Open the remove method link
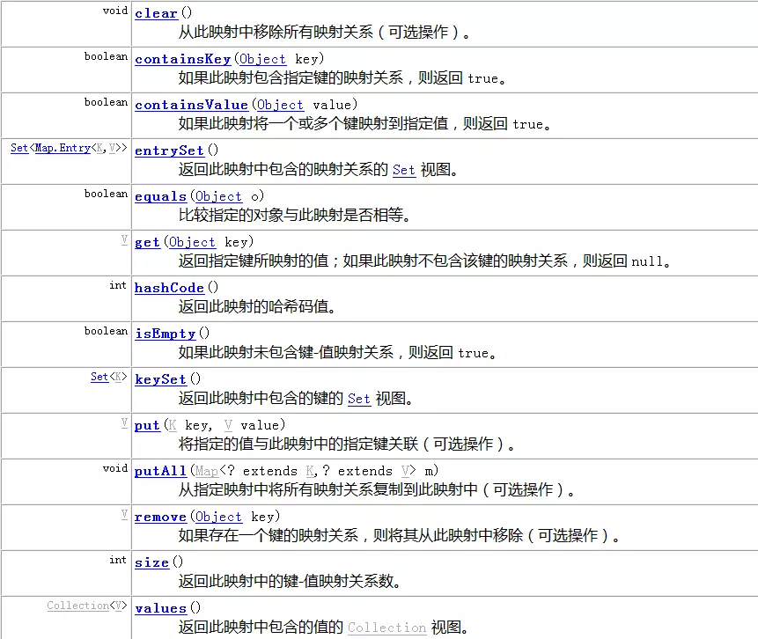 tap(160, 517)
